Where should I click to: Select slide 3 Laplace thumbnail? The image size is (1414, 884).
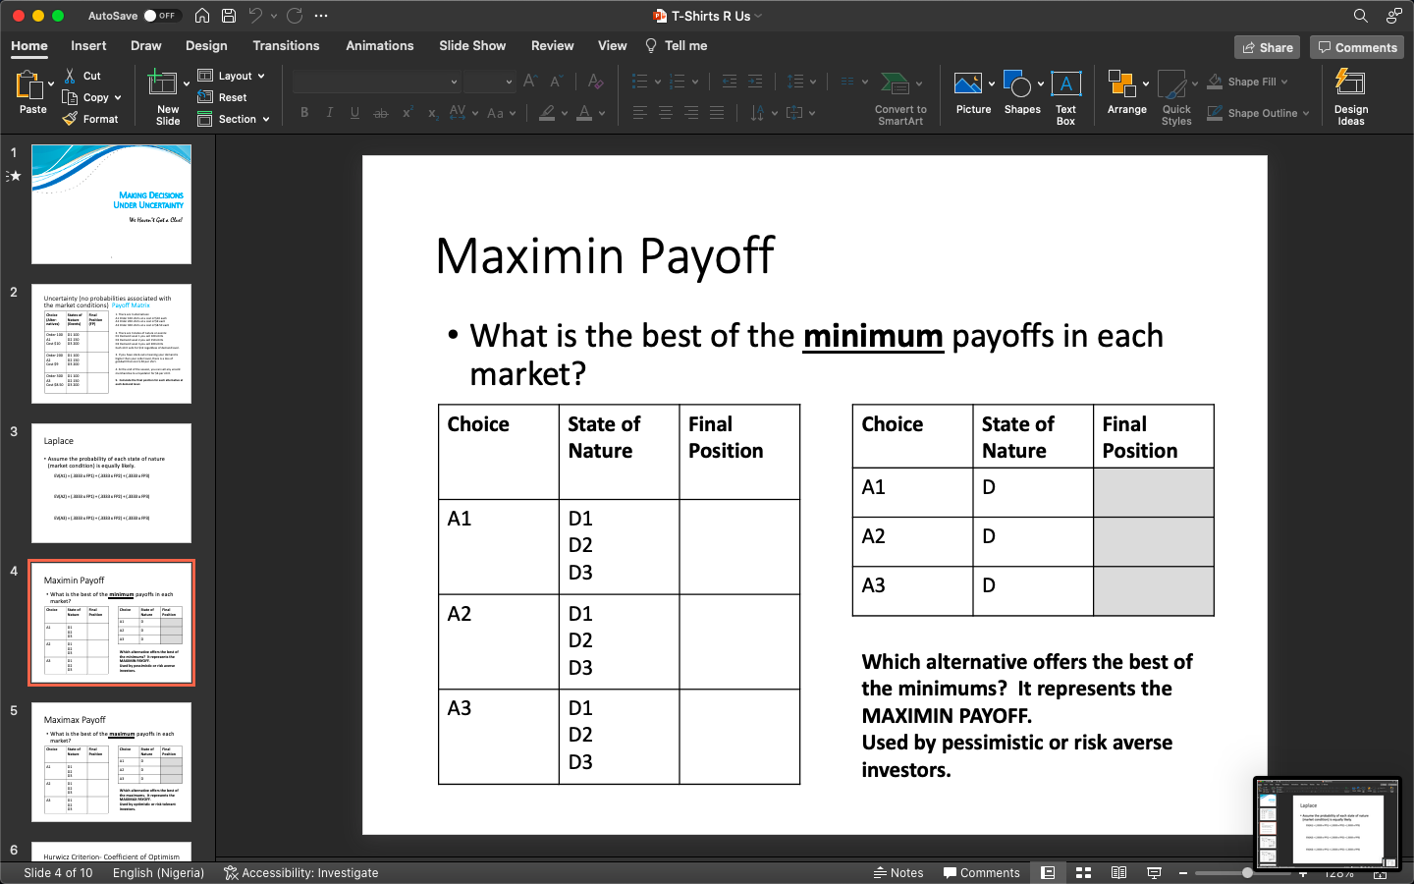pyautogui.click(x=111, y=483)
